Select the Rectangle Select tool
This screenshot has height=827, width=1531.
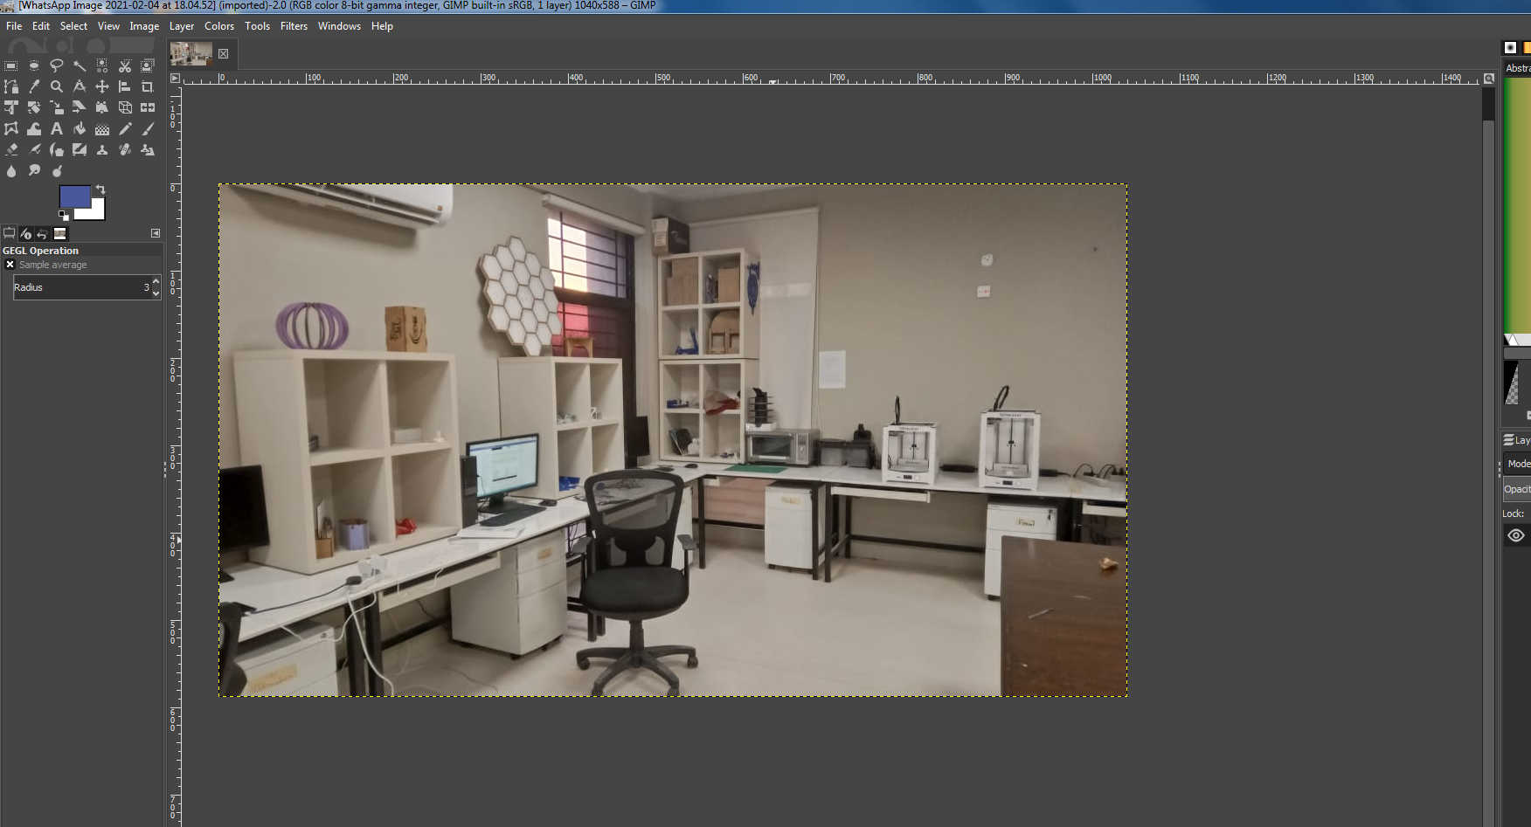(x=11, y=65)
